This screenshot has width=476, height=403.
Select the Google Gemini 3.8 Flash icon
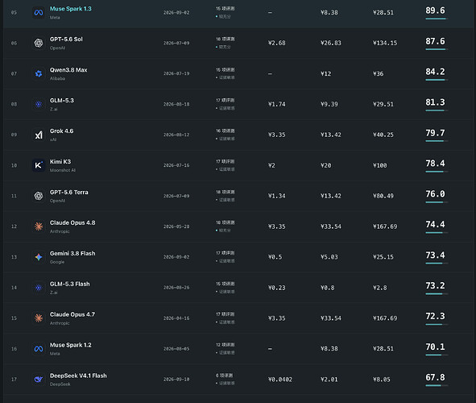(x=39, y=257)
